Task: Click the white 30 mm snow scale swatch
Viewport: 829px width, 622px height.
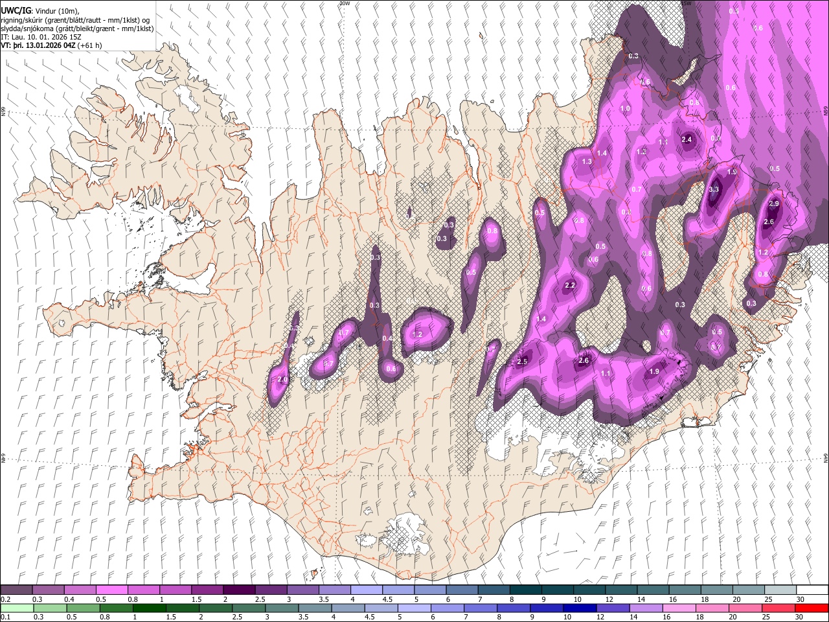Action: tap(812, 590)
